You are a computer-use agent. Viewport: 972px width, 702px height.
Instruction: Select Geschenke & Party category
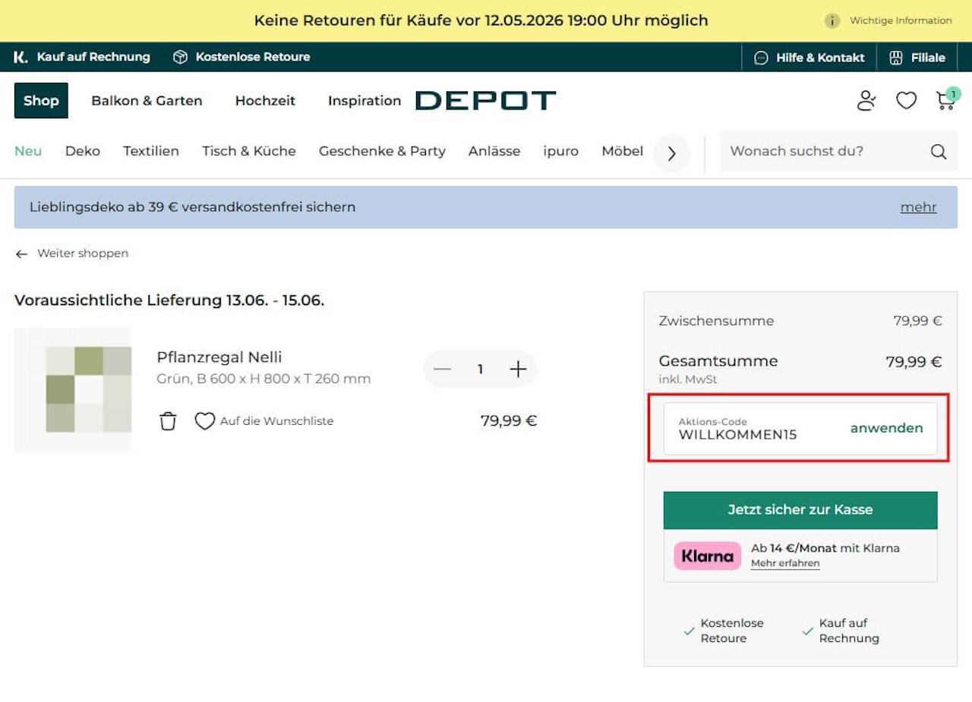(382, 151)
